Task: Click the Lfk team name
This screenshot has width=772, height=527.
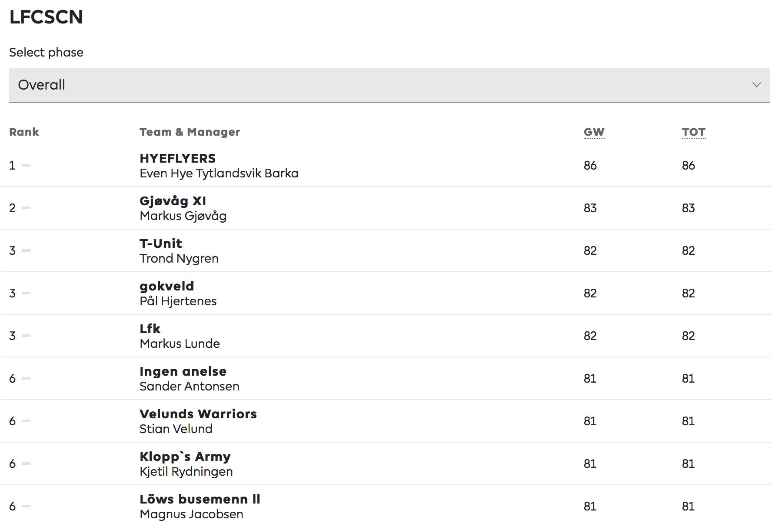Action: click(x=150, y=329)
